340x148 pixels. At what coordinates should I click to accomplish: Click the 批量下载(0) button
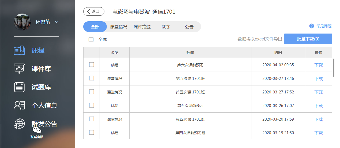point(308,39)
